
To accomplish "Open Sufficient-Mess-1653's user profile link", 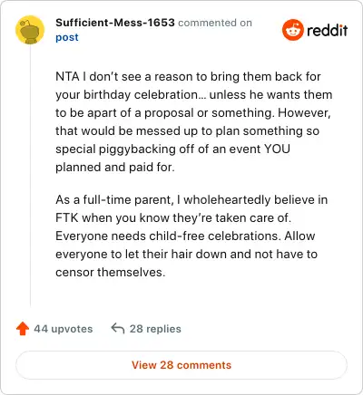I will (x=115, y=23).
